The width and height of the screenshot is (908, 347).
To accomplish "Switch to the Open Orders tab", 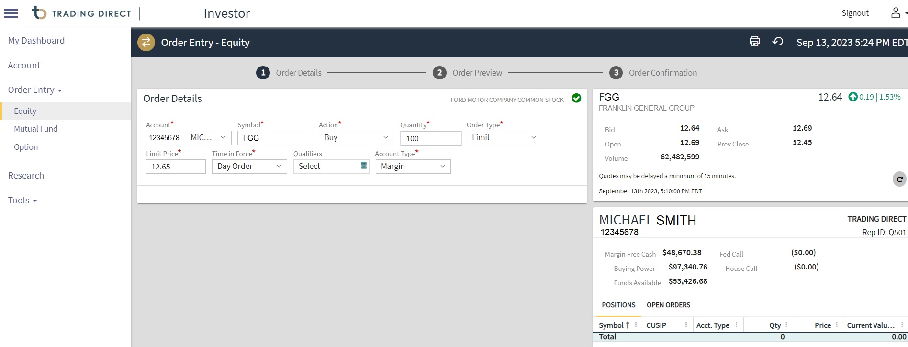I will [x=668, y=305].
